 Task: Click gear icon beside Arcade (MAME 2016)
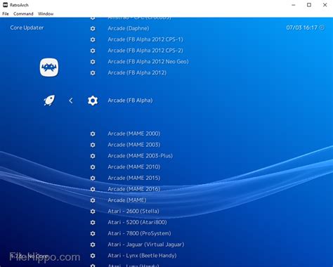pyautogui.click(x=93, y=189)
